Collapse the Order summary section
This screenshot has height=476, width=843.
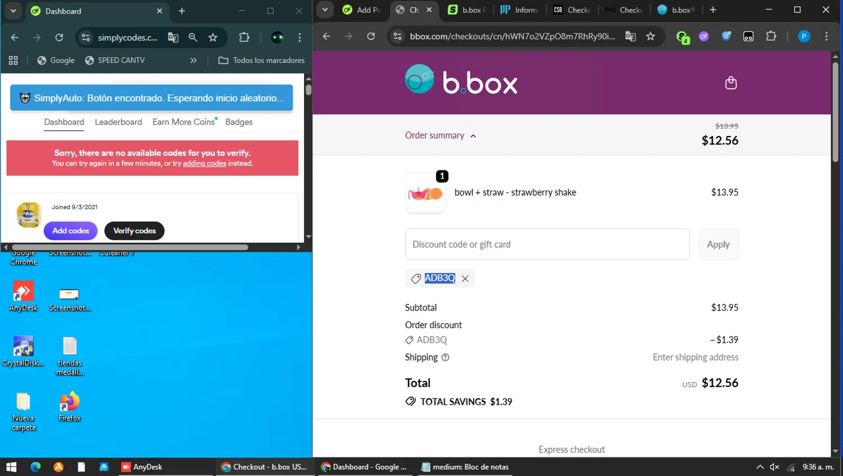(x=441, y=135)
